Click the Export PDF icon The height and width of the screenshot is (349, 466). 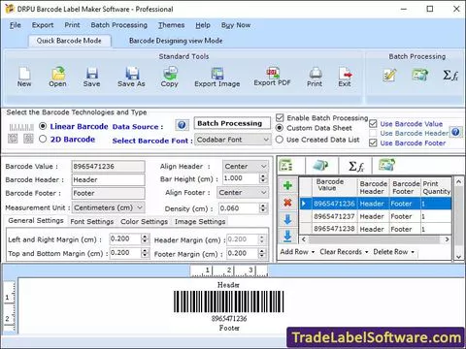(x=273, y=73)
